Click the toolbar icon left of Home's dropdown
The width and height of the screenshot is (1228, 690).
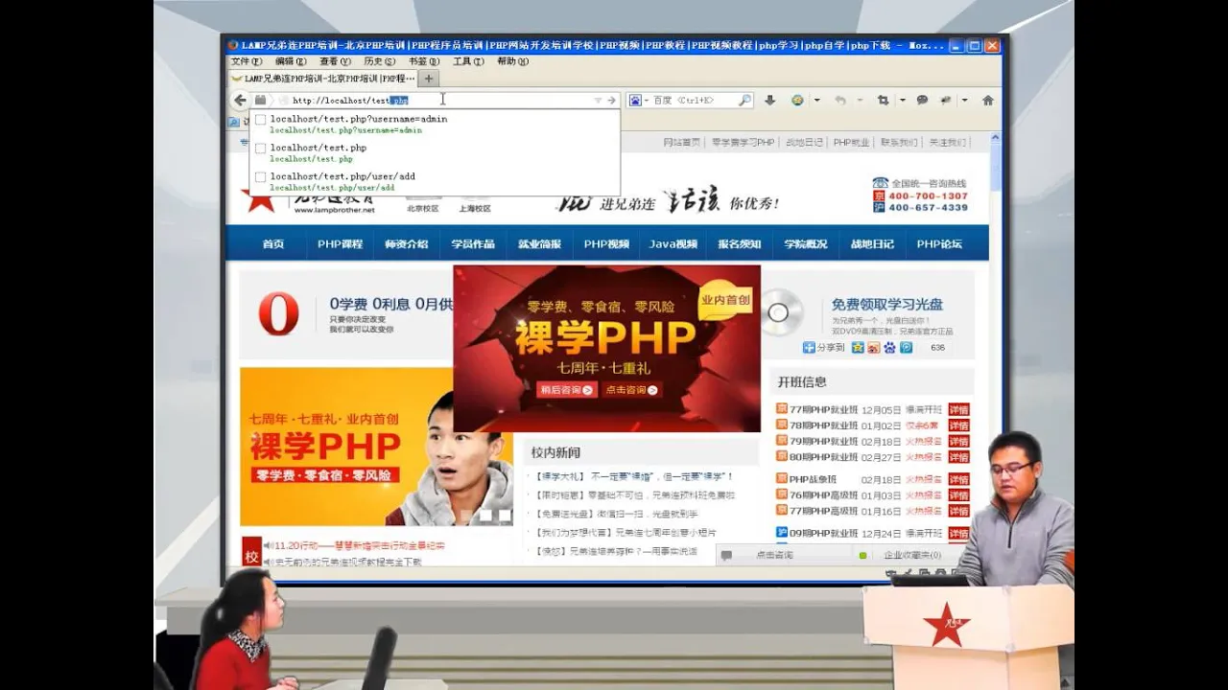coord(946,100)
